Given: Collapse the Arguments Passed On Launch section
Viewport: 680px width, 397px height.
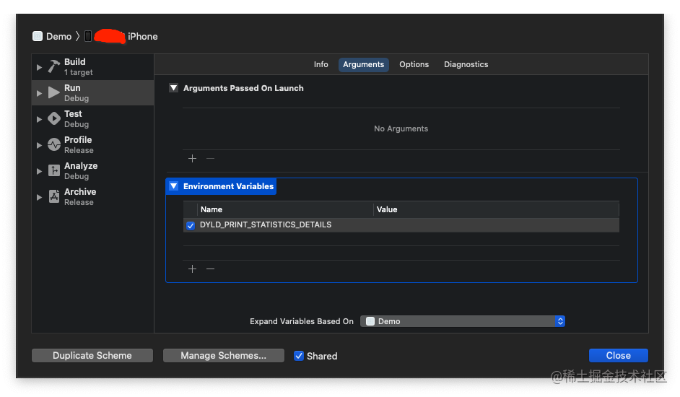Looking at the screenshot, I should pyautogui.click(x=173, y=88).
